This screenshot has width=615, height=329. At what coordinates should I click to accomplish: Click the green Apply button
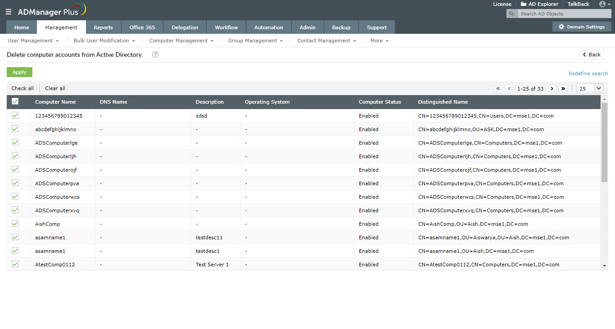click(x=19, y=72)
